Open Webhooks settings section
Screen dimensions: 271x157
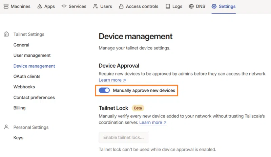[x=24, y=87]
